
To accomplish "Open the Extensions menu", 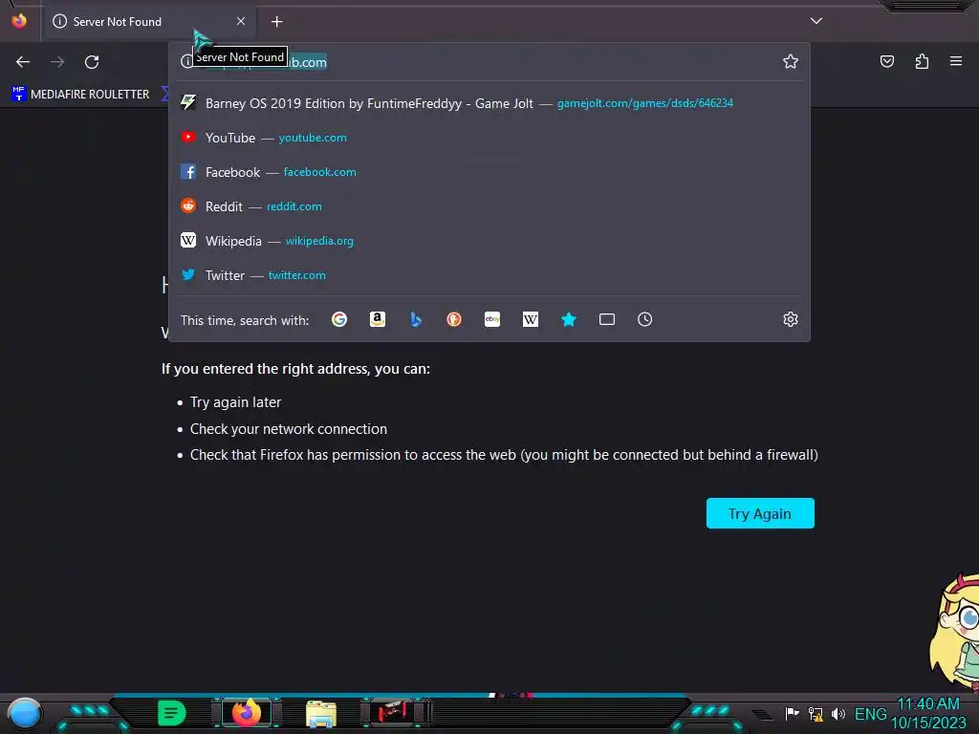I will [922, 61].
